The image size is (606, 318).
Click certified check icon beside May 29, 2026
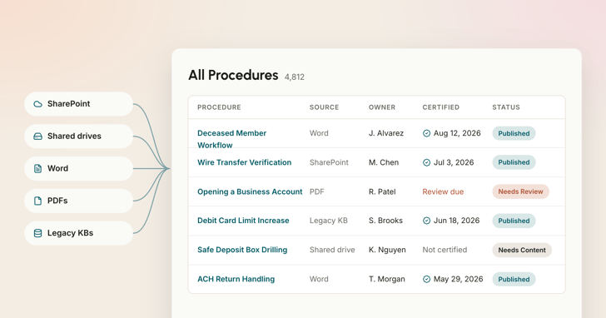coord(426,280)
